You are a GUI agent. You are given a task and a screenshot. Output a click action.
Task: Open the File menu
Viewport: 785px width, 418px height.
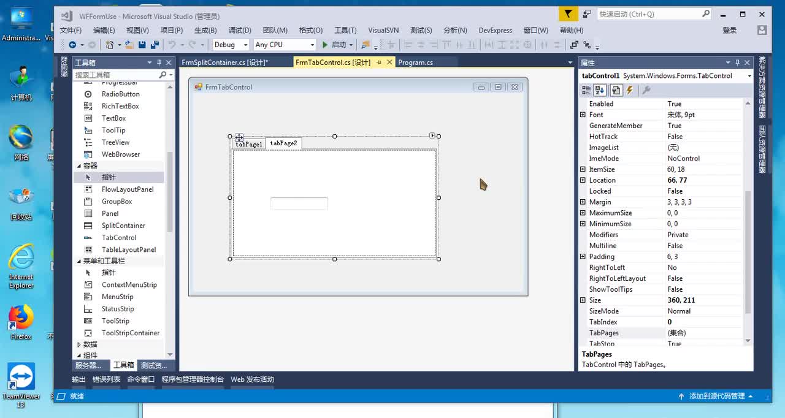pos(71,30)
